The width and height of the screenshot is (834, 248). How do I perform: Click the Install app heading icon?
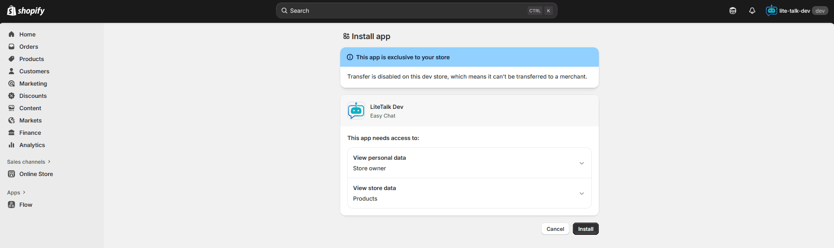click(346, 36)
